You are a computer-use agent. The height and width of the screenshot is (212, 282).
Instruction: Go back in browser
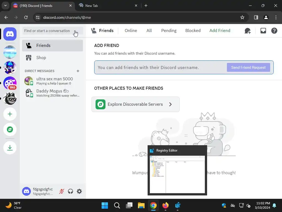pos(6,17)
